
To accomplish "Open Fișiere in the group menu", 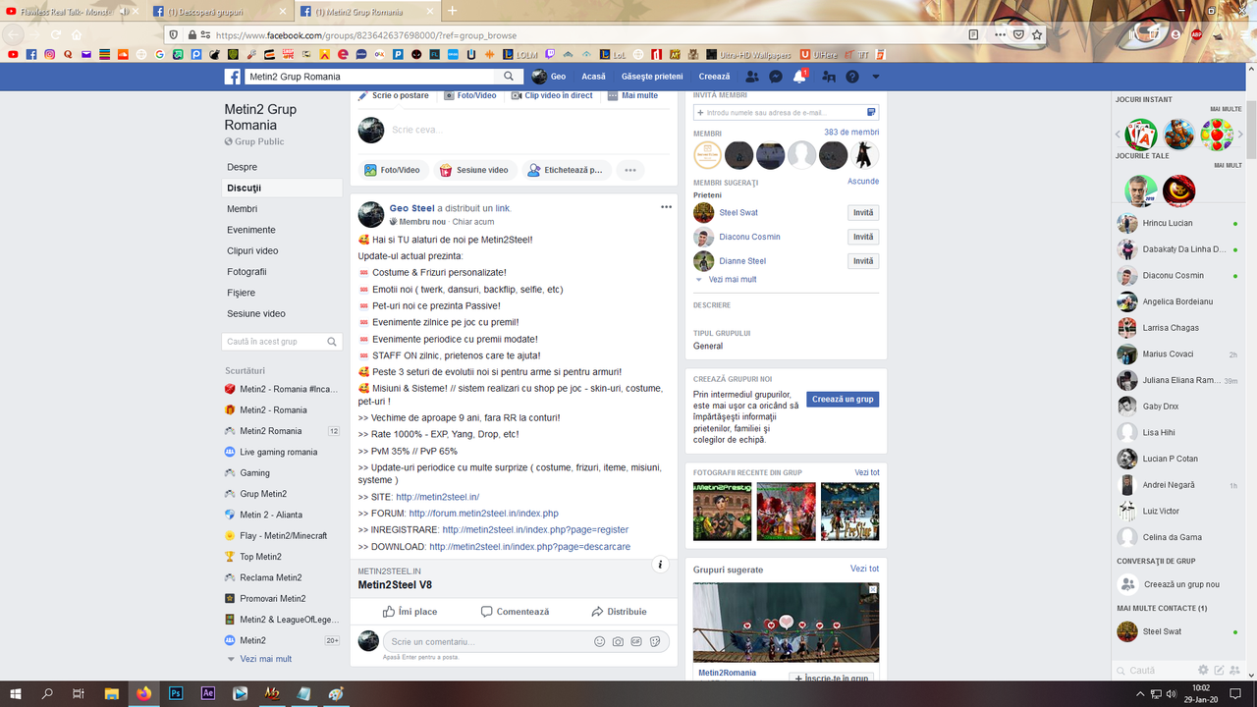I will tap(282, 293).
